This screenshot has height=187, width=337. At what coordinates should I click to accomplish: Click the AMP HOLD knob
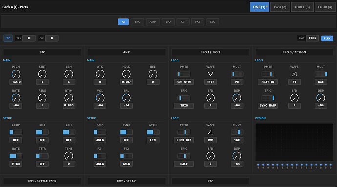[x=126, y=74]
